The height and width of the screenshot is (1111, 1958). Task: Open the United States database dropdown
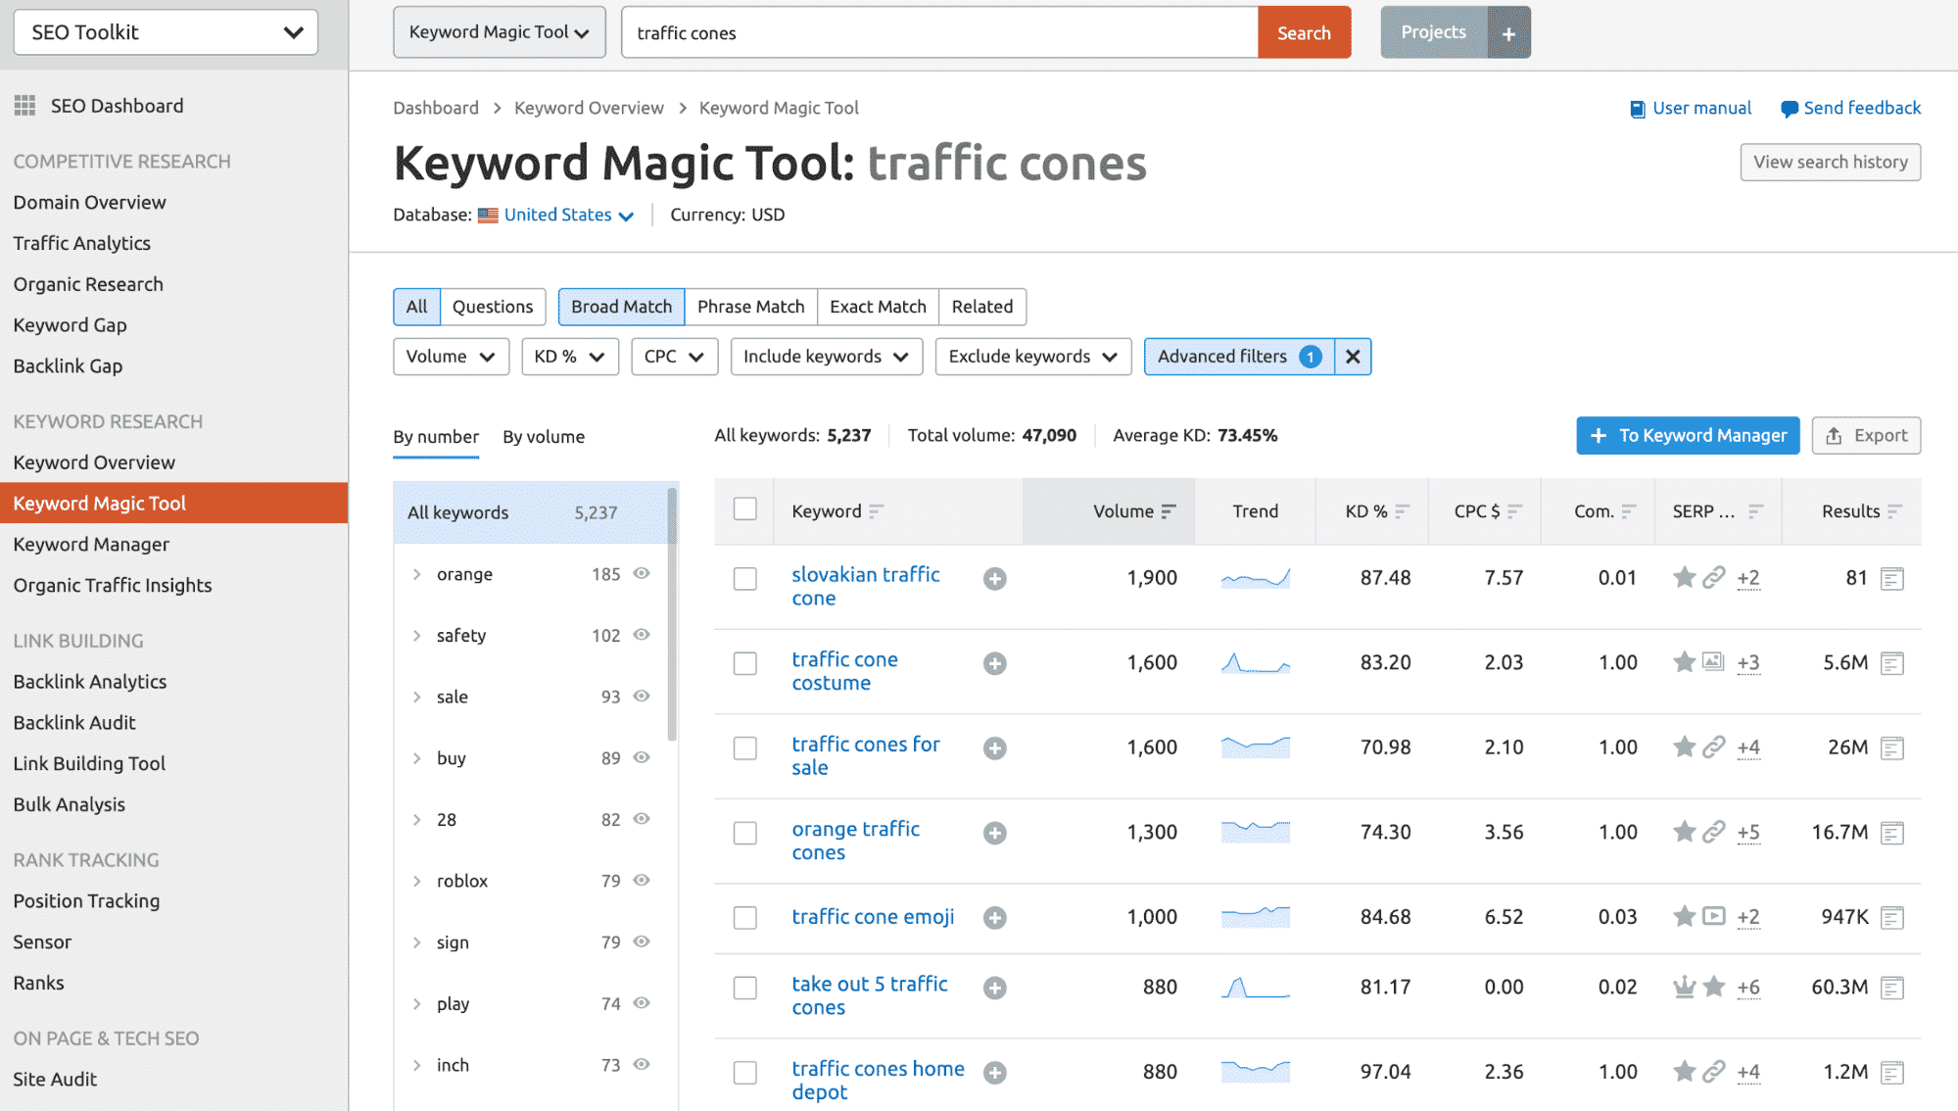click(557, 215)
